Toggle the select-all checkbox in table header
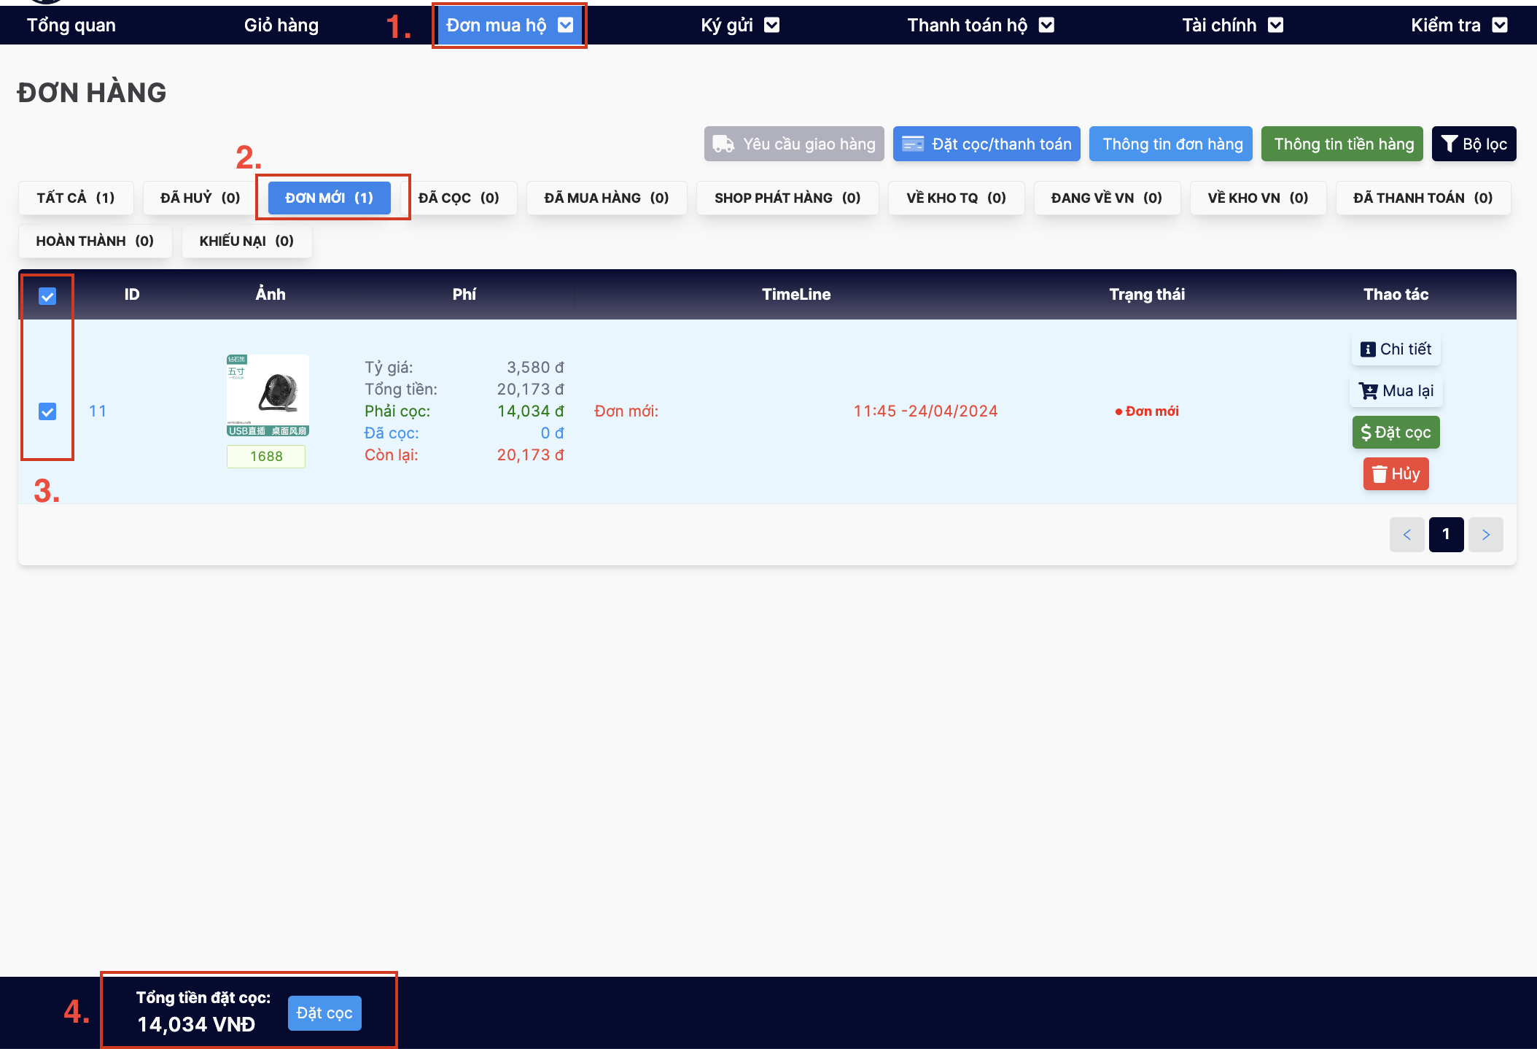1537x1049 pixels. pos(47,296)
